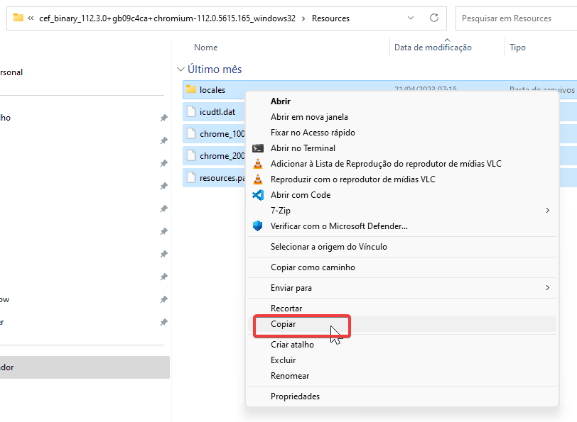Click the terminal icon for Abrir no Terminal
This screenshot has width=577, height=422.
click(x=258, y=148)
